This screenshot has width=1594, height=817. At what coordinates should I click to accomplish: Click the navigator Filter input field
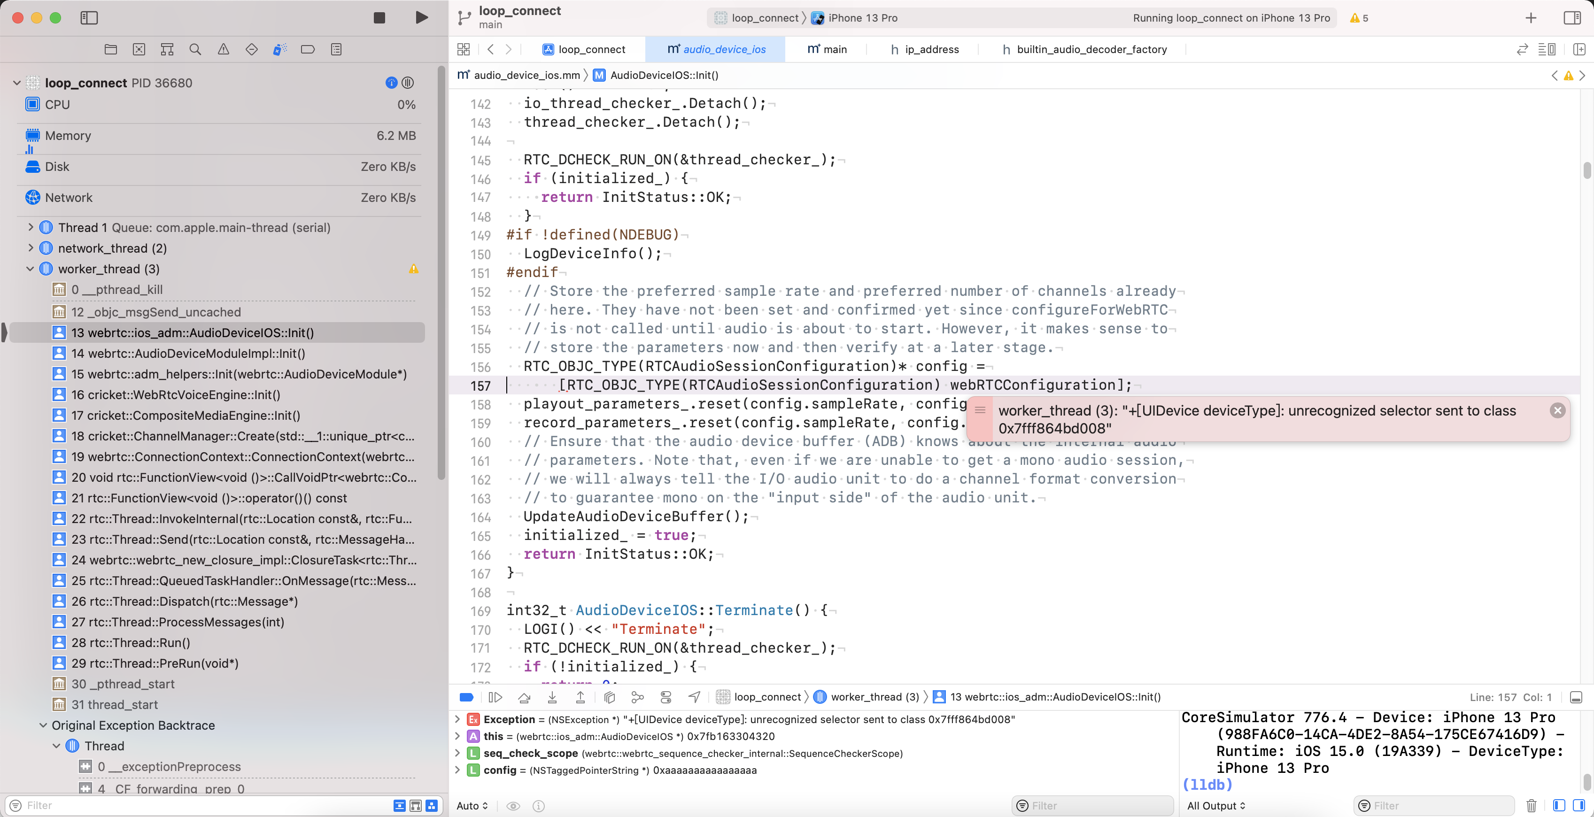pyautogui.click(x=204, y=805)
